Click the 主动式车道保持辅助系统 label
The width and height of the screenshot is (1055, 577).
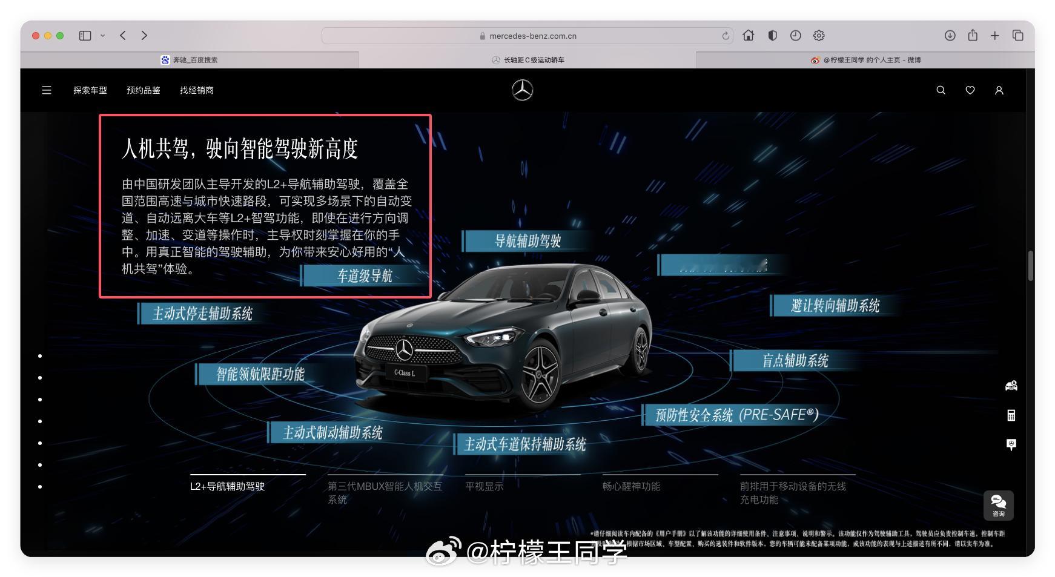(x=525, y=444)
